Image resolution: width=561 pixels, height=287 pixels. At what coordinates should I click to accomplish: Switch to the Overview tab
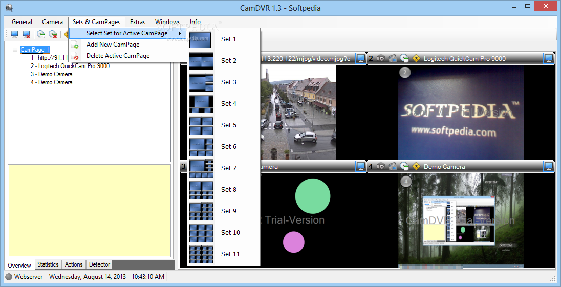(x=19, y=265)
